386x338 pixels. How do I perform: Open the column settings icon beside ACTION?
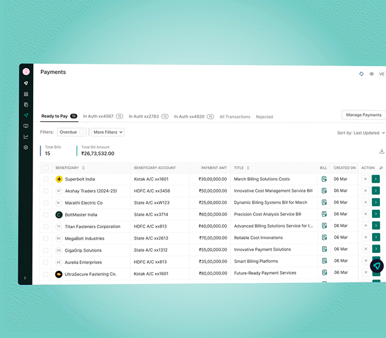click(x=381, y=168)
